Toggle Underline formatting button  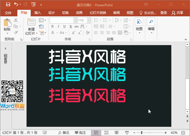[64, 26]
